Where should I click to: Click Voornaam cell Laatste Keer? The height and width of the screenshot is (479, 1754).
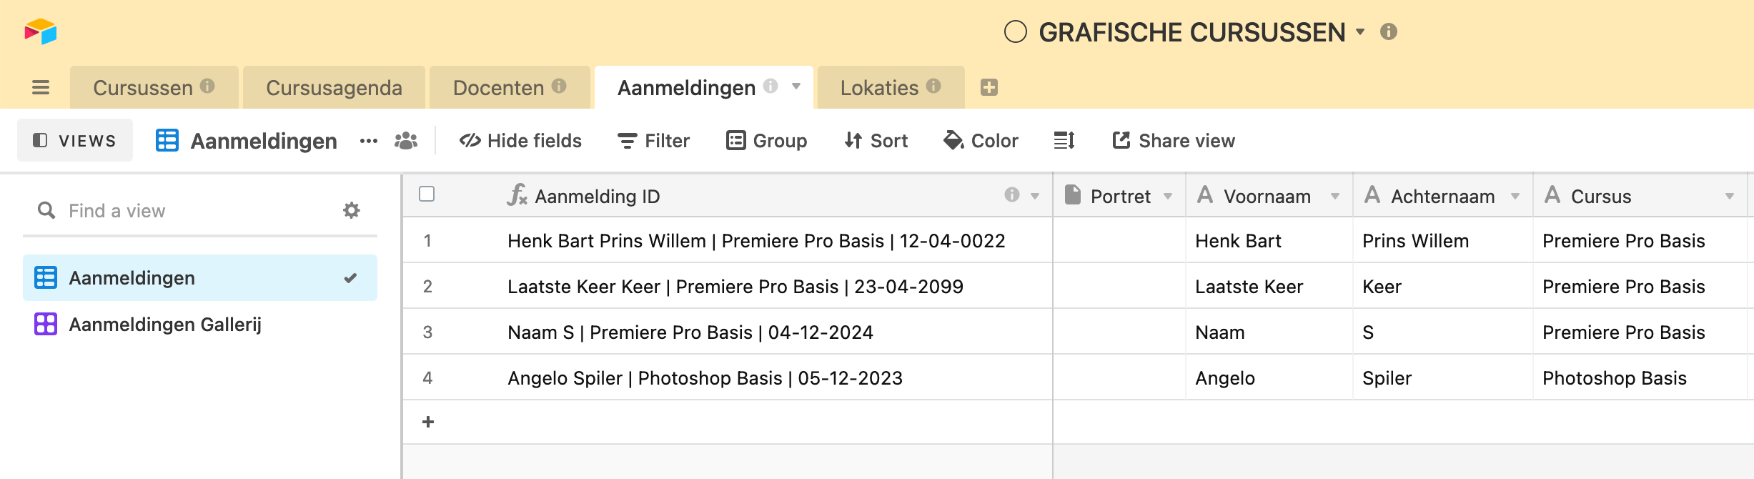point(1269,287)
